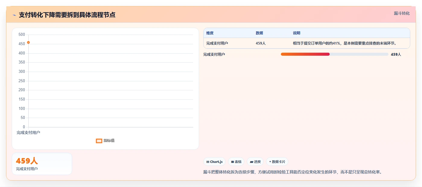Click the orange legend swatch for 指标值
The image size is (422, 187).
99,141
